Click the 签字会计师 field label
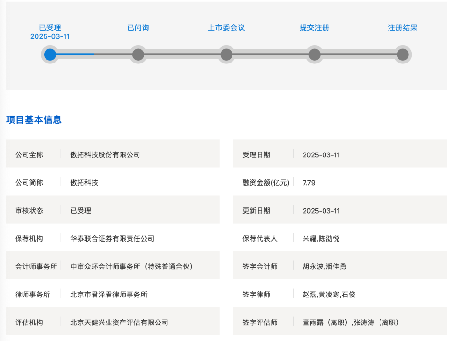The height and width of the screenshot is (341, 454). click(x=259, y=267)
